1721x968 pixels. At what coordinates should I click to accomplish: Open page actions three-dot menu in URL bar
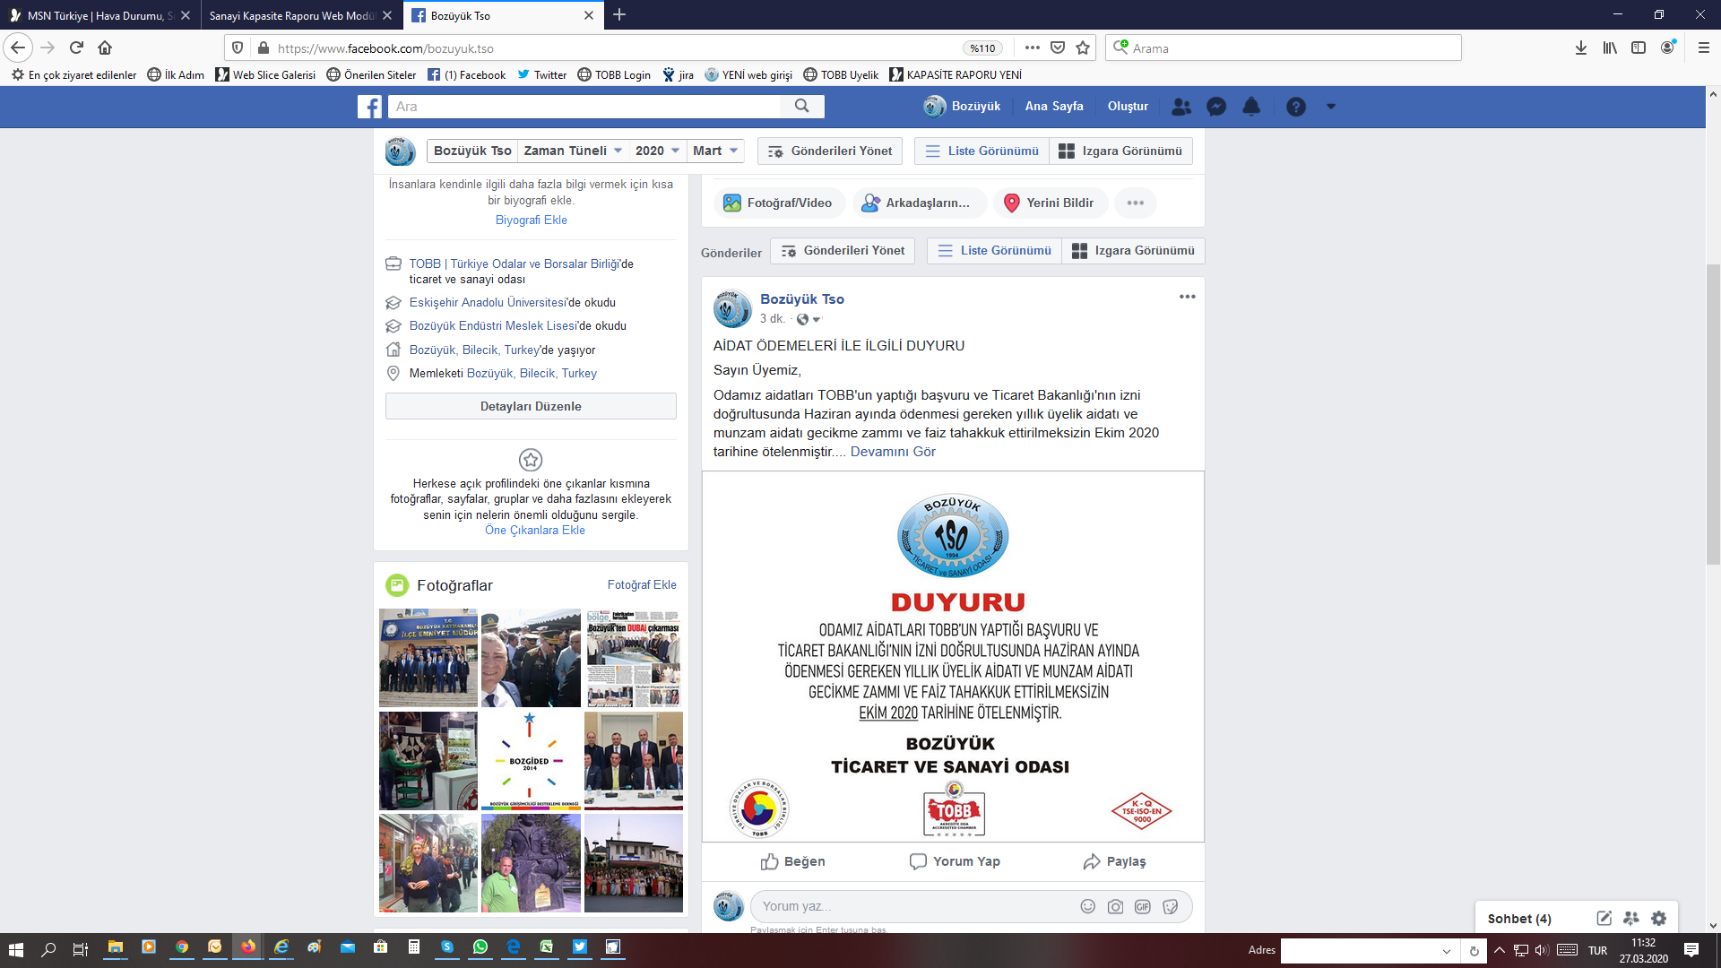click(x=1032, y=48)
